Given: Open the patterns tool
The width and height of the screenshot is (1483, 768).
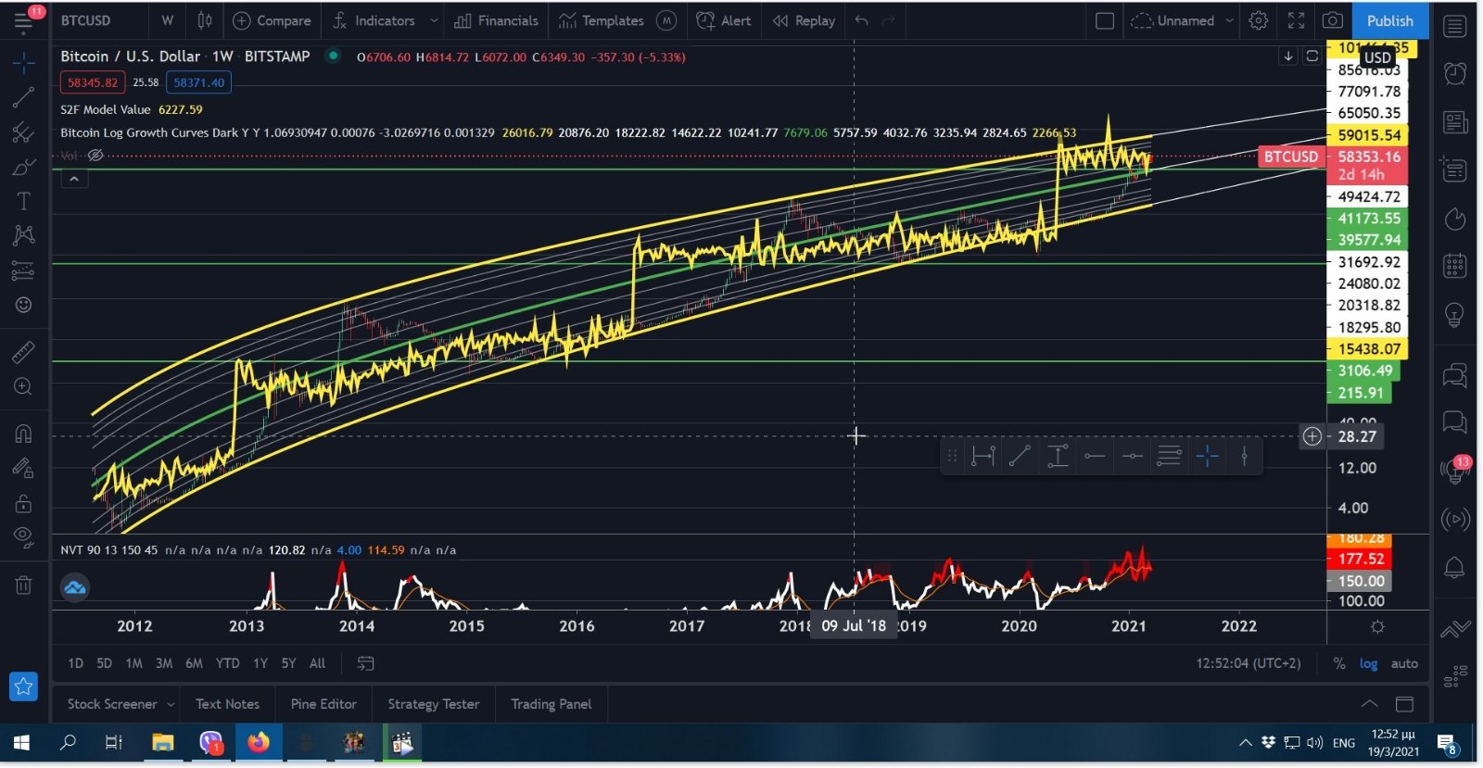Looking at the screenshot, I should click(x=23, y=235).
